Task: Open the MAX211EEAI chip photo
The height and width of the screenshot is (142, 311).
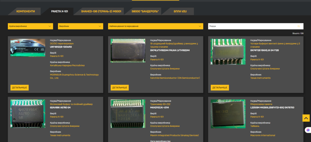Action: point(128,114)
